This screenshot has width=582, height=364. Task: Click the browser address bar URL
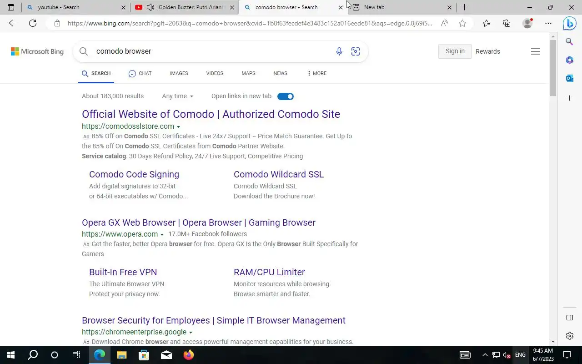point(250,23)
